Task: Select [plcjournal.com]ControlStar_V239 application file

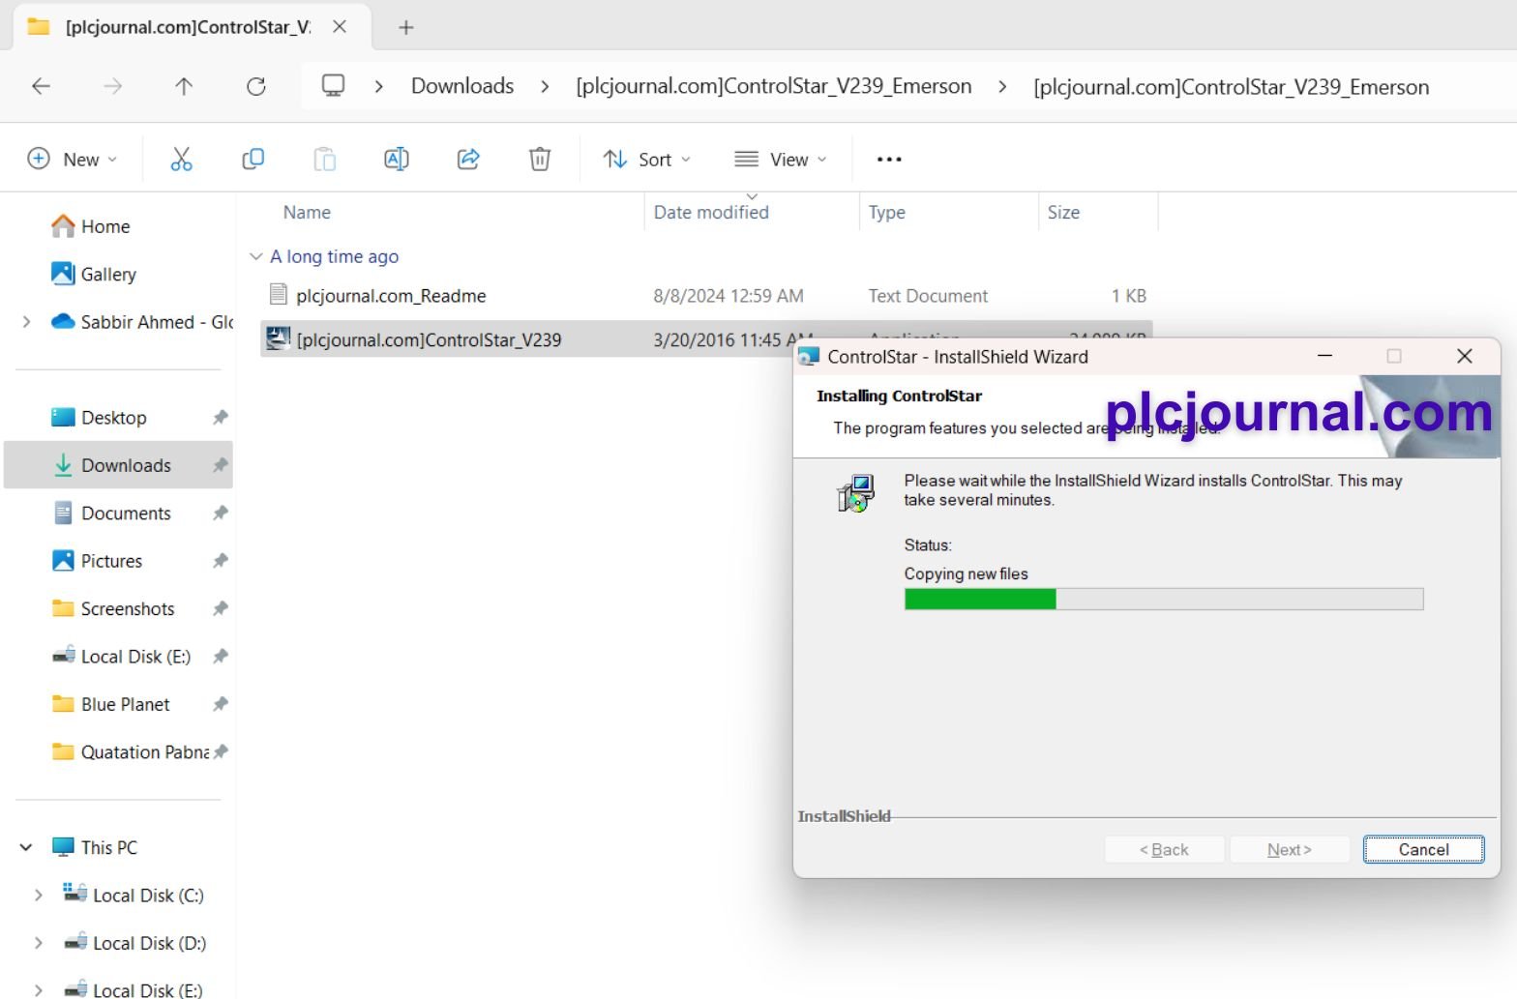Action: 429,340
